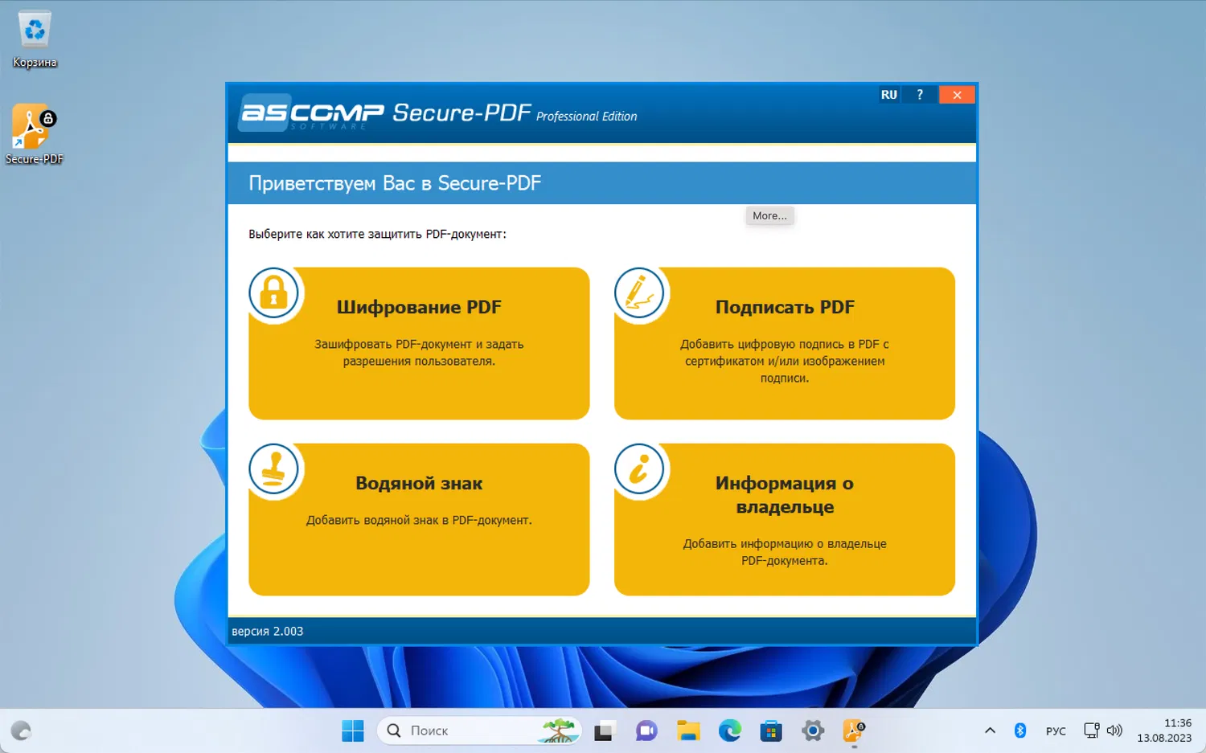Click the Secure-PDF taskbar icon
The image size is (1206, 753).
[854, 730]
